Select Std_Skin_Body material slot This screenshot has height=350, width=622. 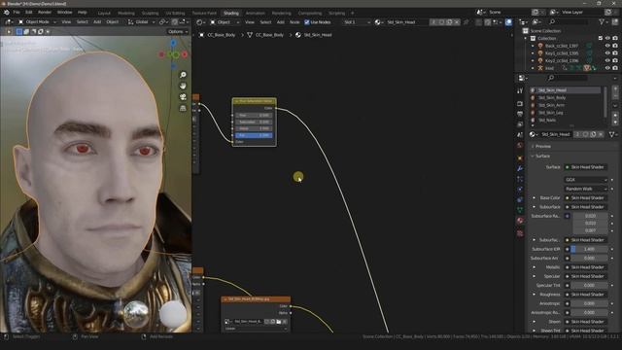(x=566, y=97)
